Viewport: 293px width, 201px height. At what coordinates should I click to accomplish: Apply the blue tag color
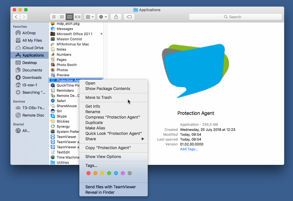(116, 173)
